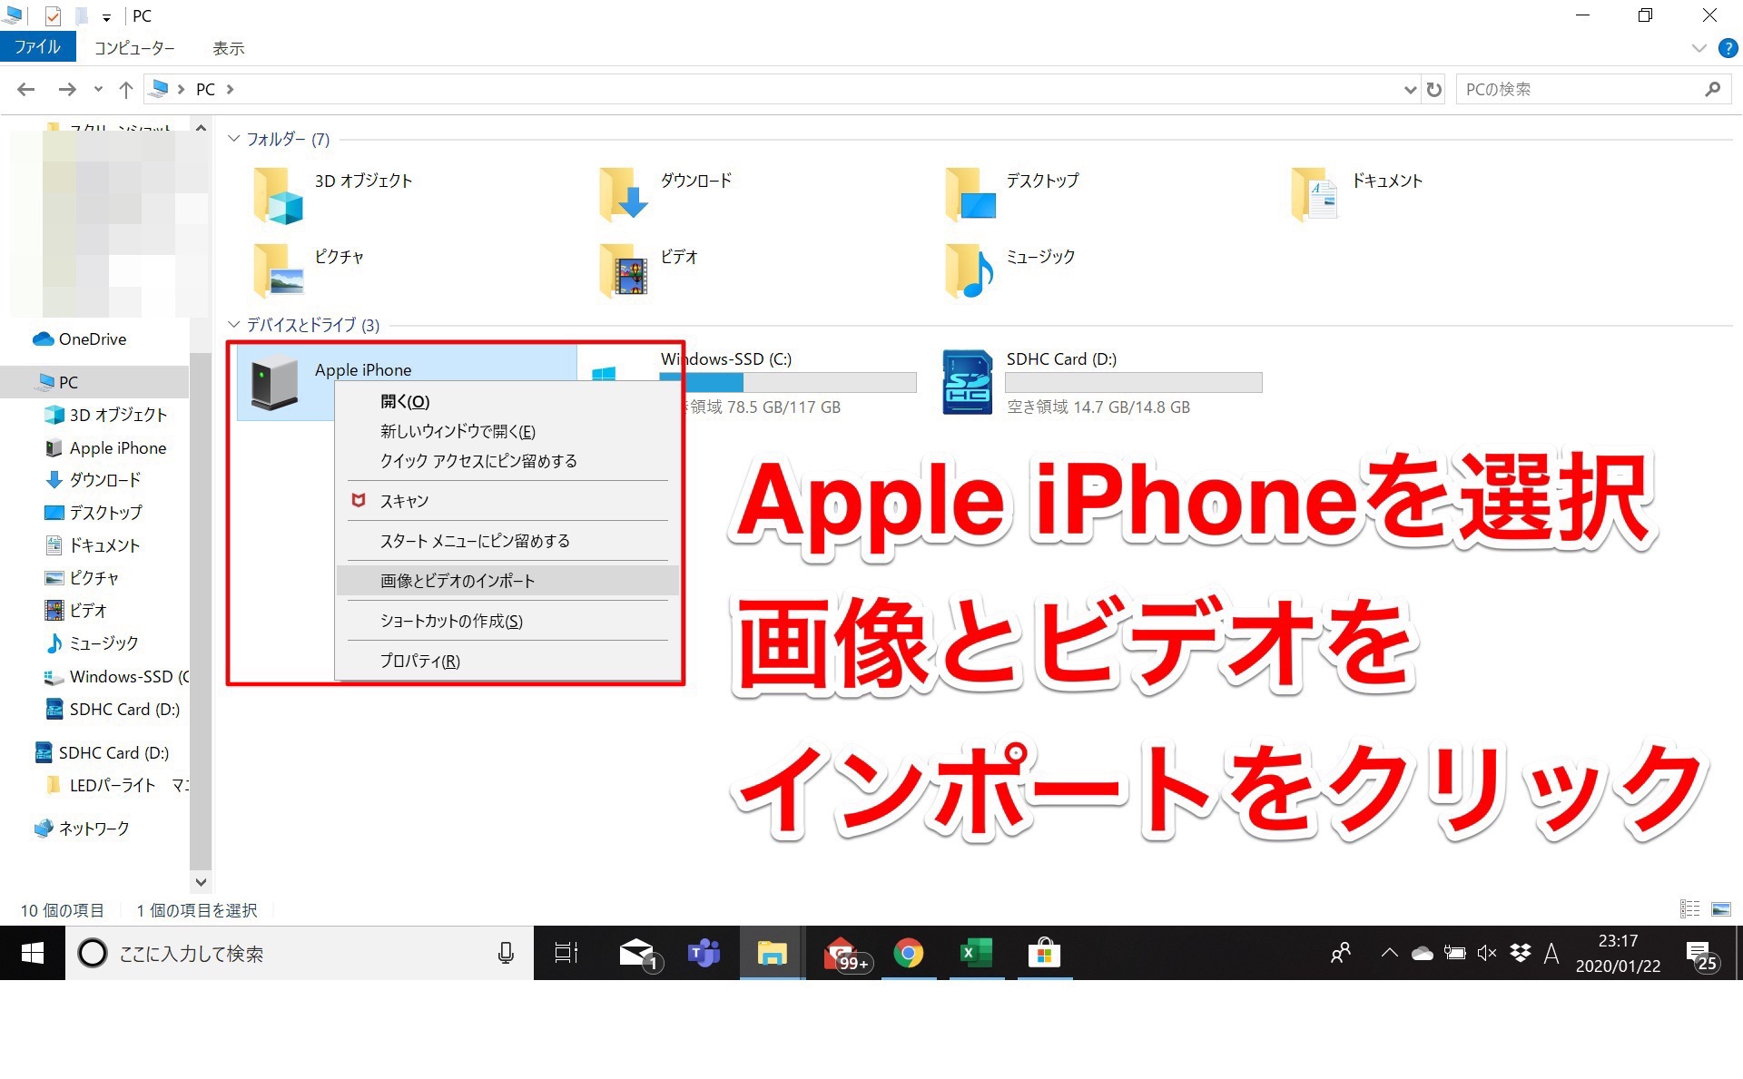Open Excel from the taskbar

pos(976,953)
